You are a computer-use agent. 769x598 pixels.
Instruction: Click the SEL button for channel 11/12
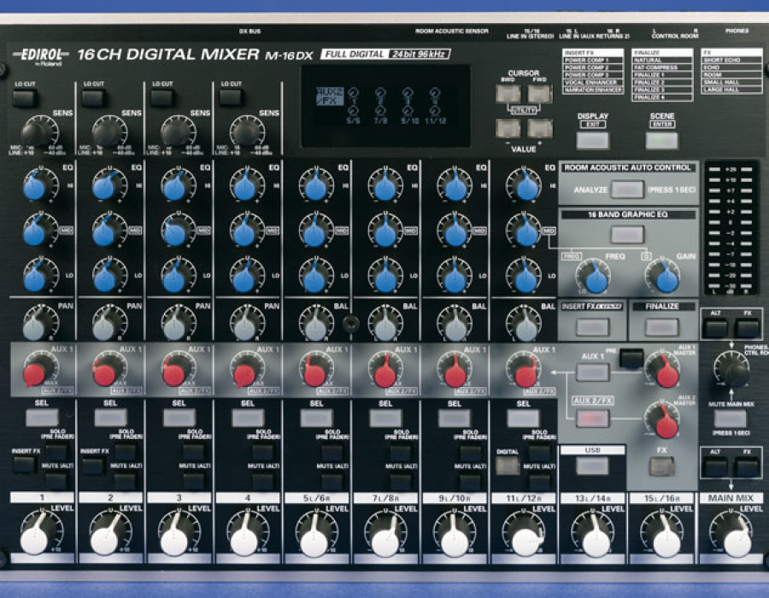coord(523,418)
